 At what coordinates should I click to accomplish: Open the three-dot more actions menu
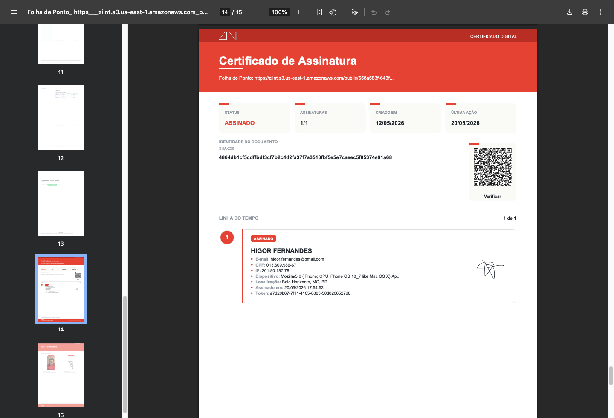600,12
